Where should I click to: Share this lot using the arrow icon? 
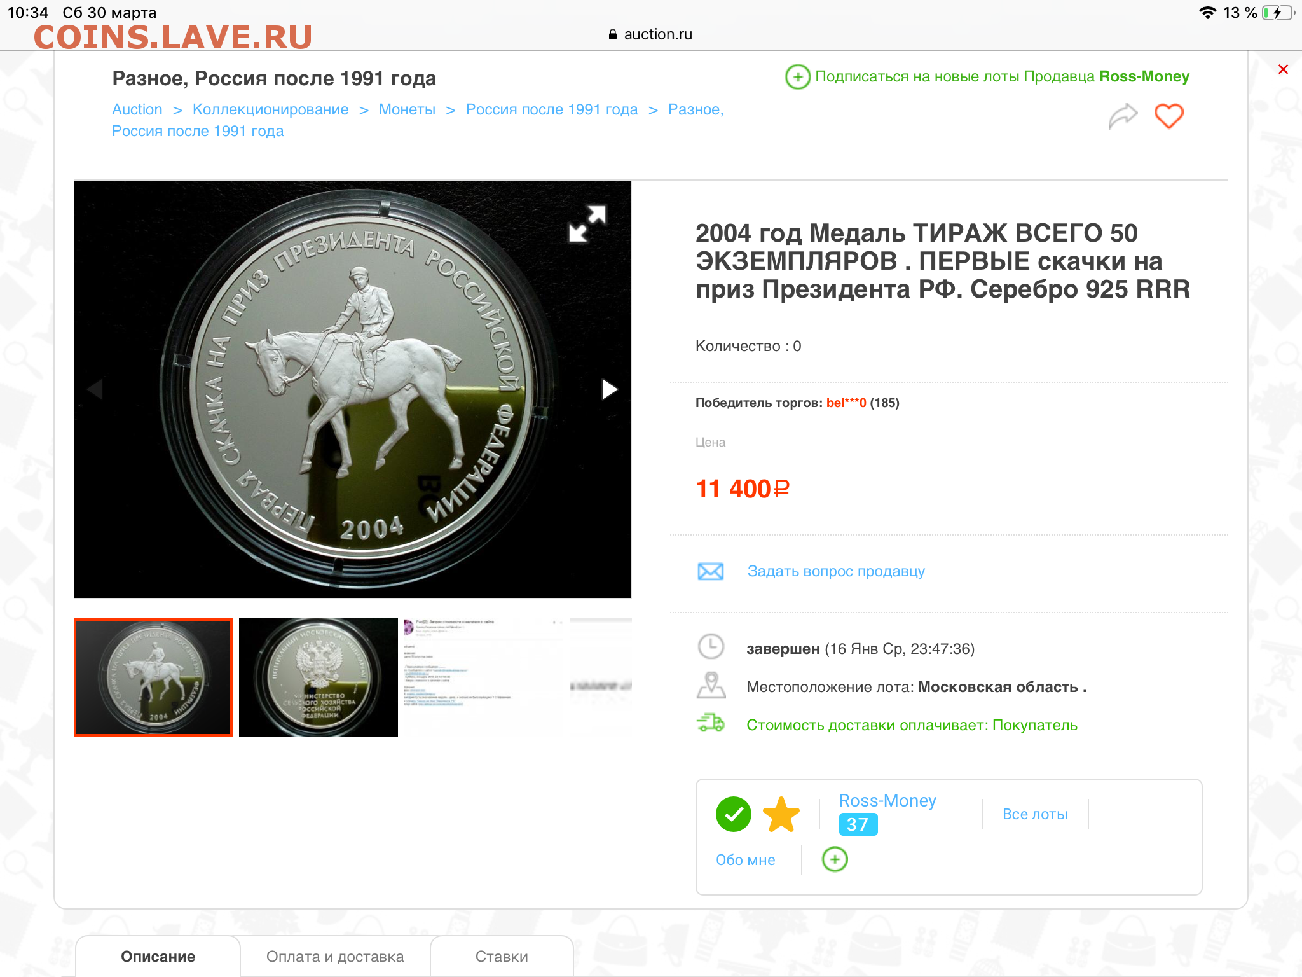(1123, 116)
